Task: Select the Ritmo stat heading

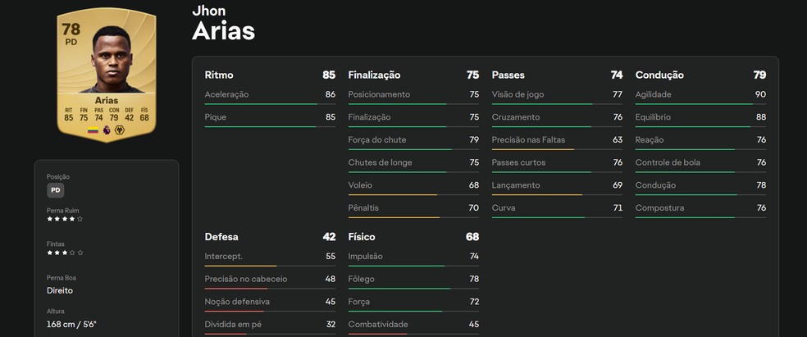Action: (x=219, y=75)
